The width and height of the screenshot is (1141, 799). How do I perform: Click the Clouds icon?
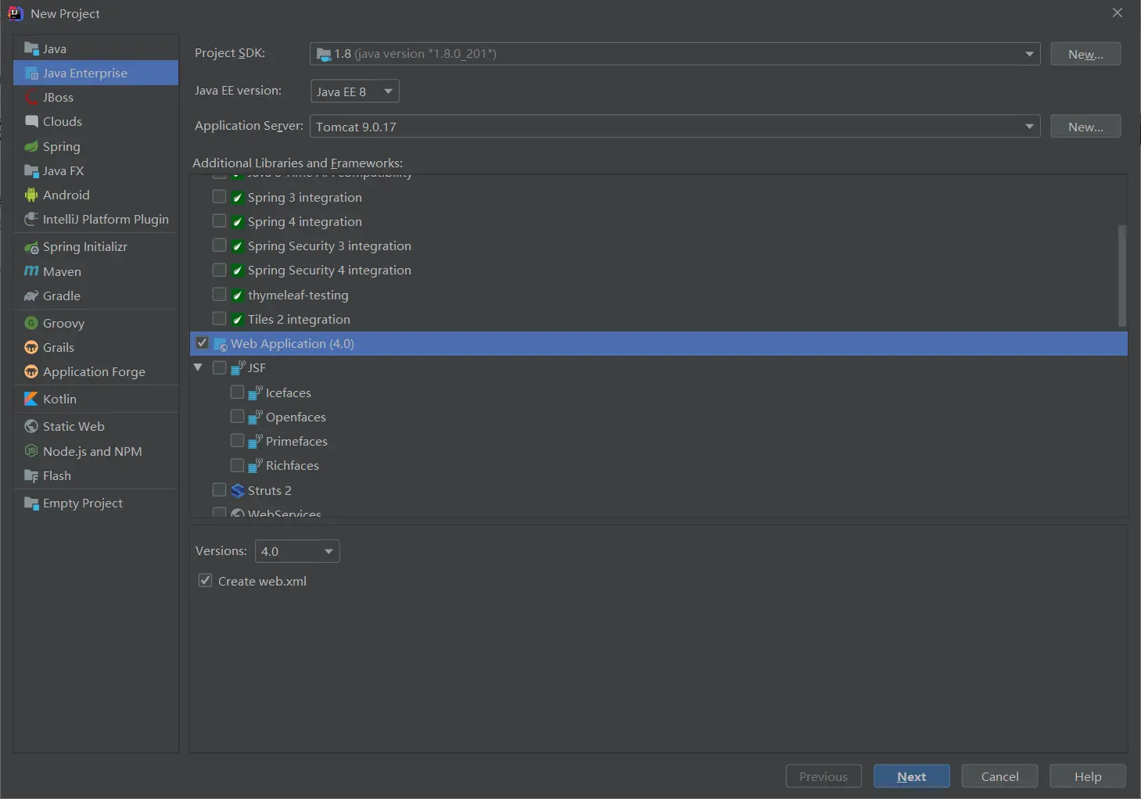tap(31, 121)
